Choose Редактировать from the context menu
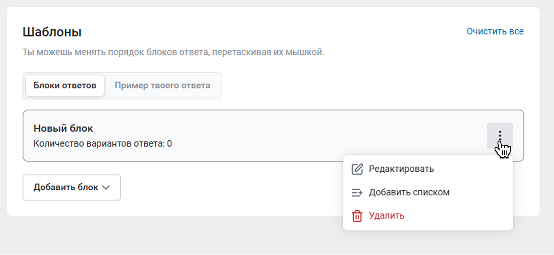 coord(401,169)
